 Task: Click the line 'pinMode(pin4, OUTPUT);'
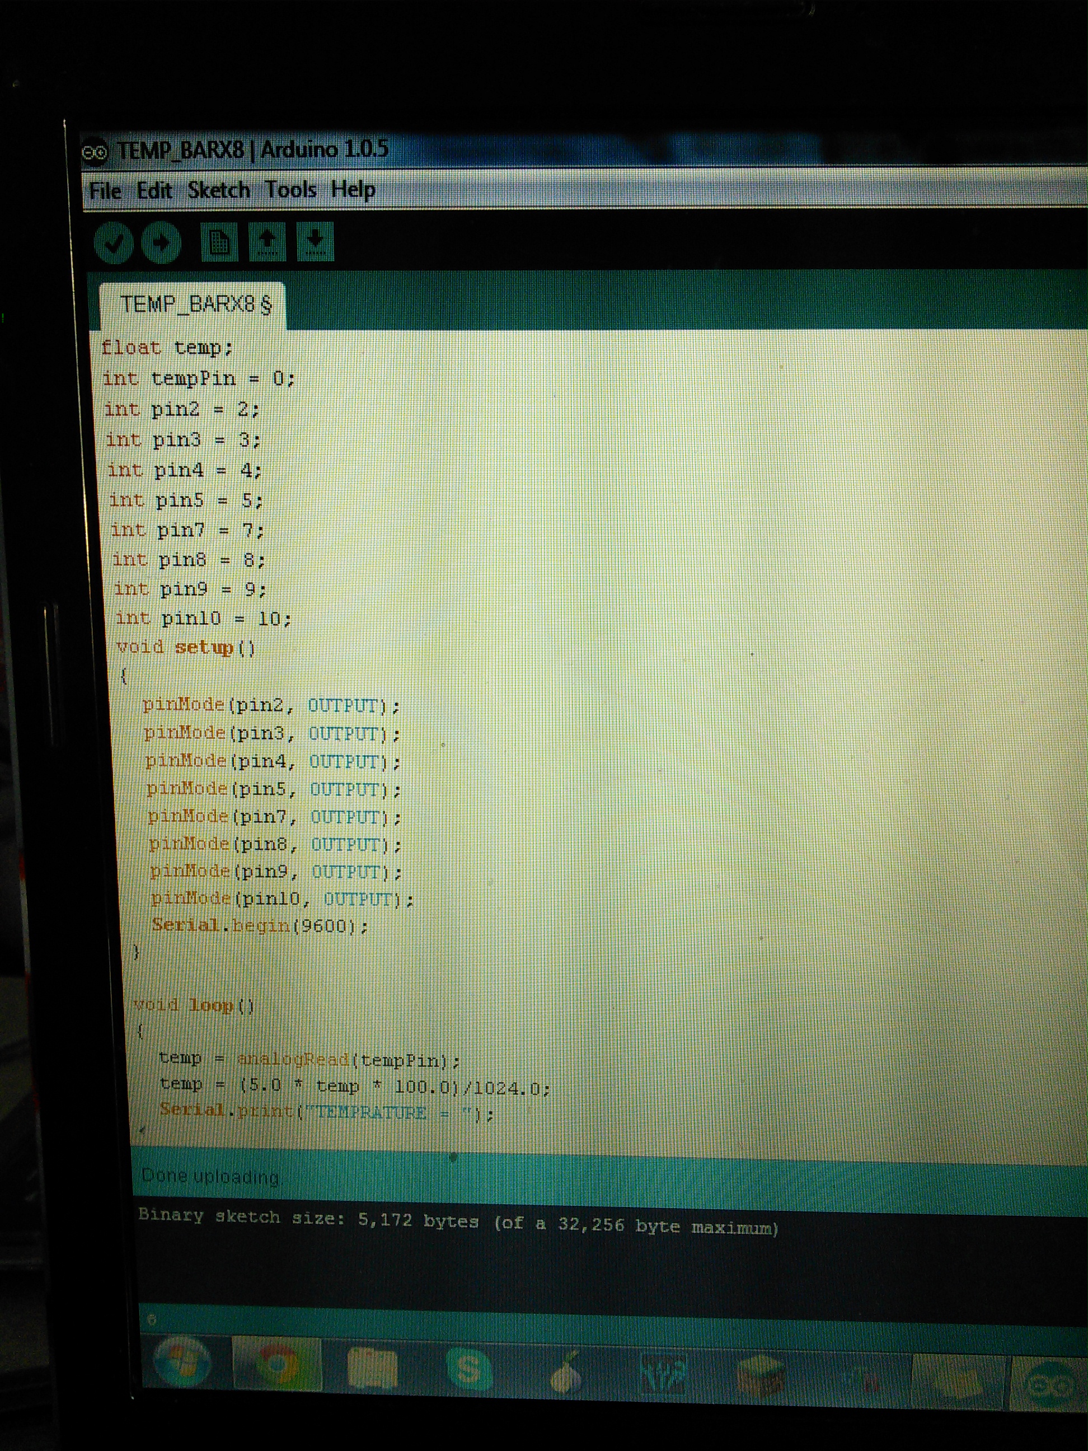tap(274, 761)
